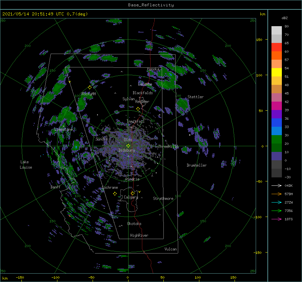
Task: Select the bright green 20-30 dBZ swatch
Action: 276,139
